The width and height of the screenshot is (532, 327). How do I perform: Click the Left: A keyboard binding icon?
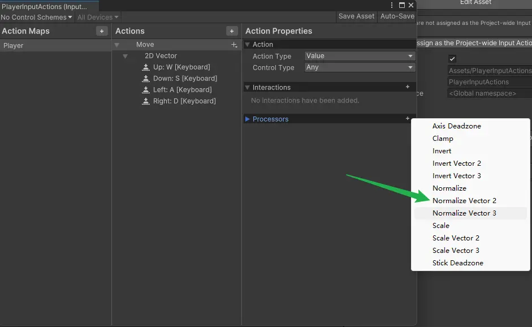click(x=146, y=90)
